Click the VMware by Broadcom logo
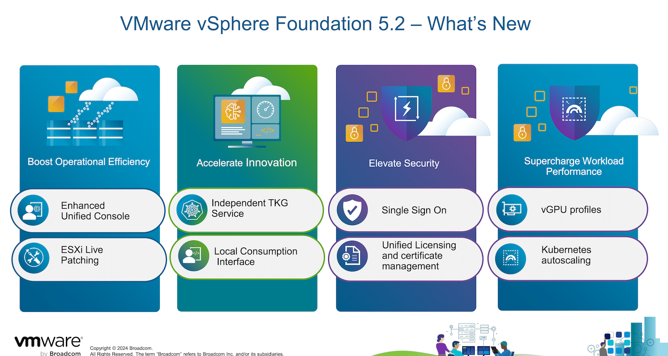668x356 pixels. (x=48, y=346)
